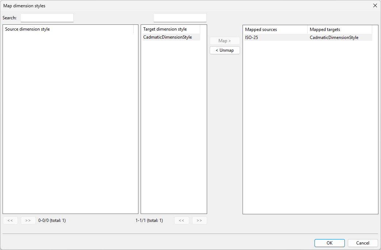Select the ISO-25 mapped source entry

tap(252, 38)
